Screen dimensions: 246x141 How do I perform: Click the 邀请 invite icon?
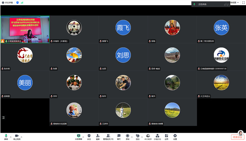[97, 136]
